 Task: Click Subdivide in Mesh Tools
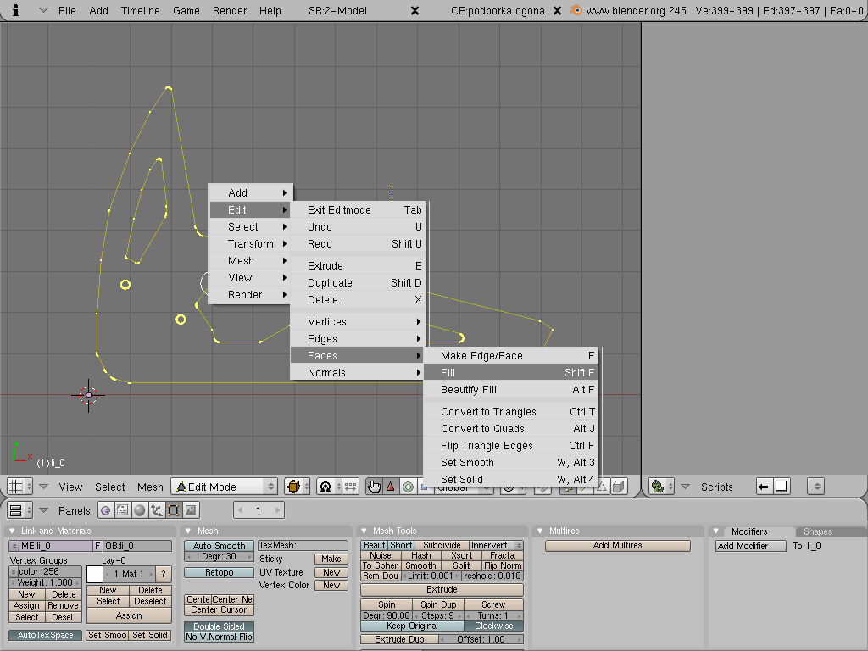coord(442,545)
